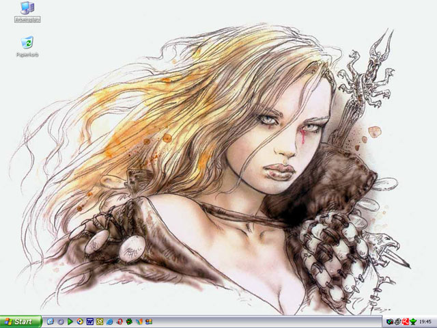Open the red antivirus tray icon
This screenshot has width=437, height=328.
[x=405, y=322]
